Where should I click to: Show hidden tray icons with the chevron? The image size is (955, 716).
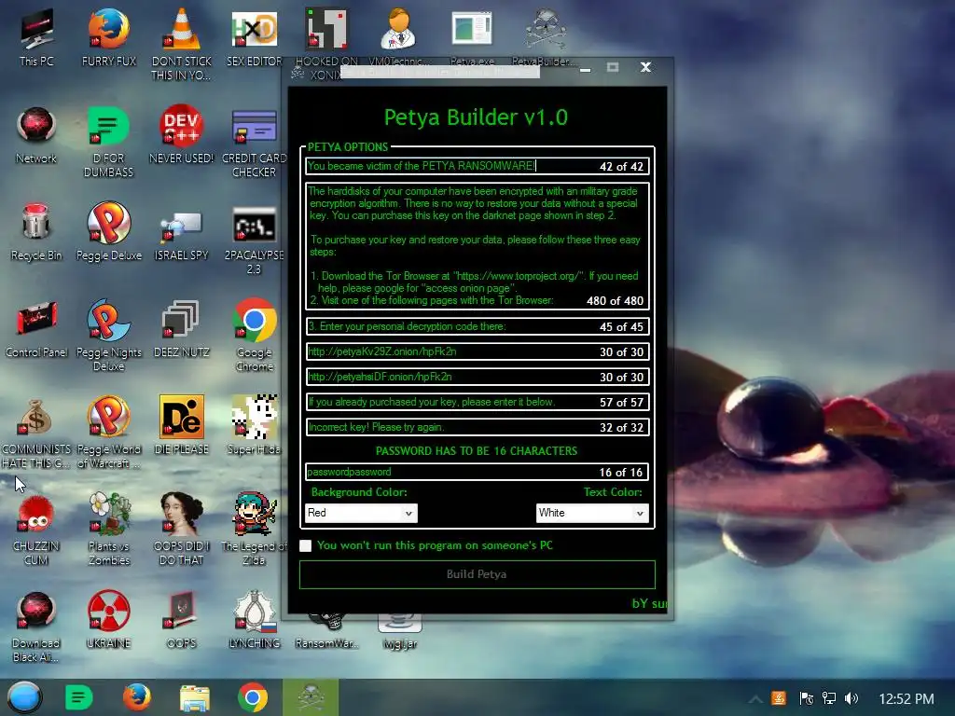[755, 698]
